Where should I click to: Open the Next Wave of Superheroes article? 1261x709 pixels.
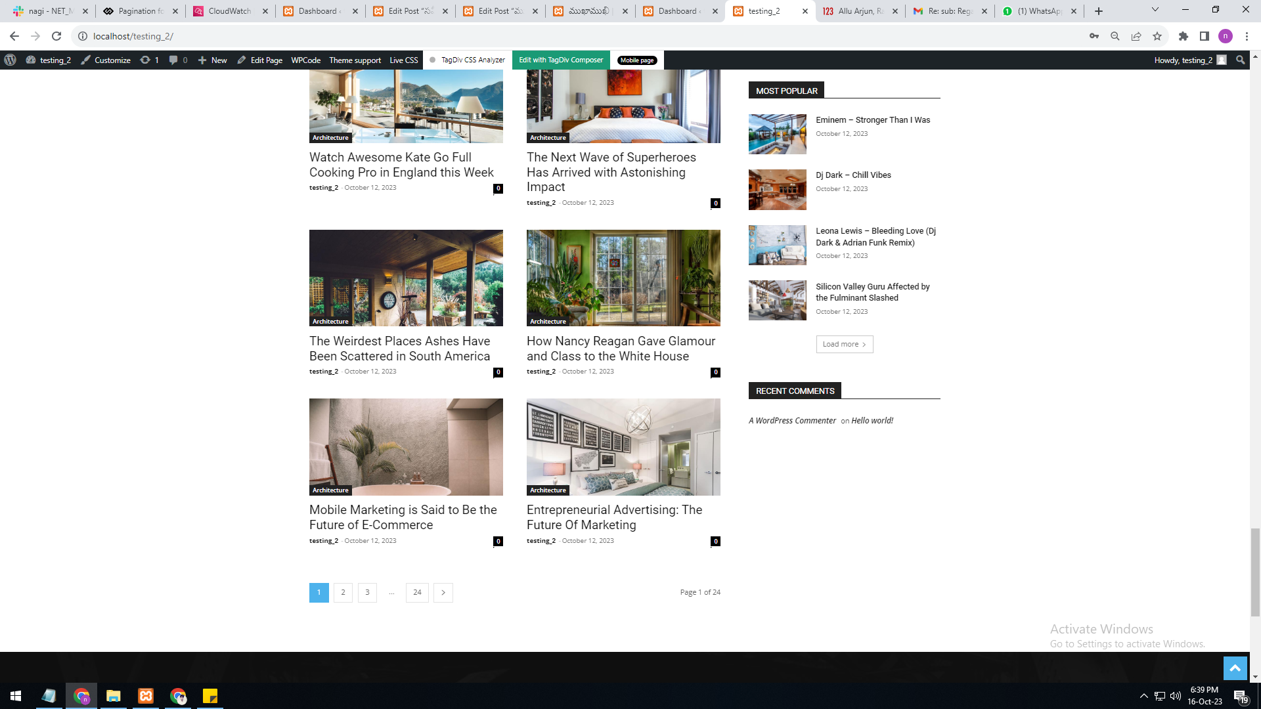611,172
